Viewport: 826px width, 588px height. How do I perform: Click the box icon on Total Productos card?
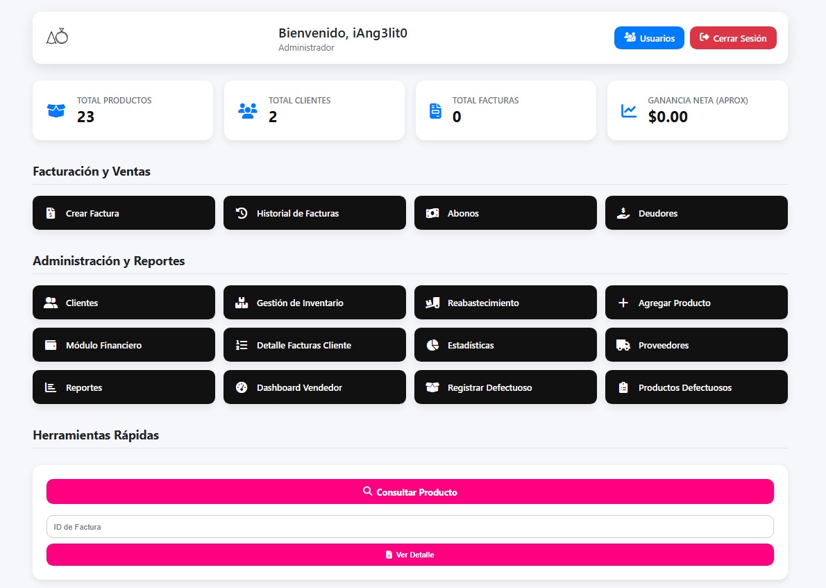(x=56, y=110)
